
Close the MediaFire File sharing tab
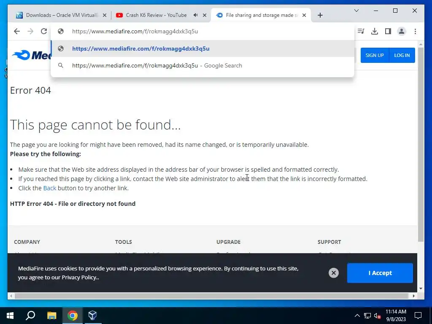(x=304, y=15)
